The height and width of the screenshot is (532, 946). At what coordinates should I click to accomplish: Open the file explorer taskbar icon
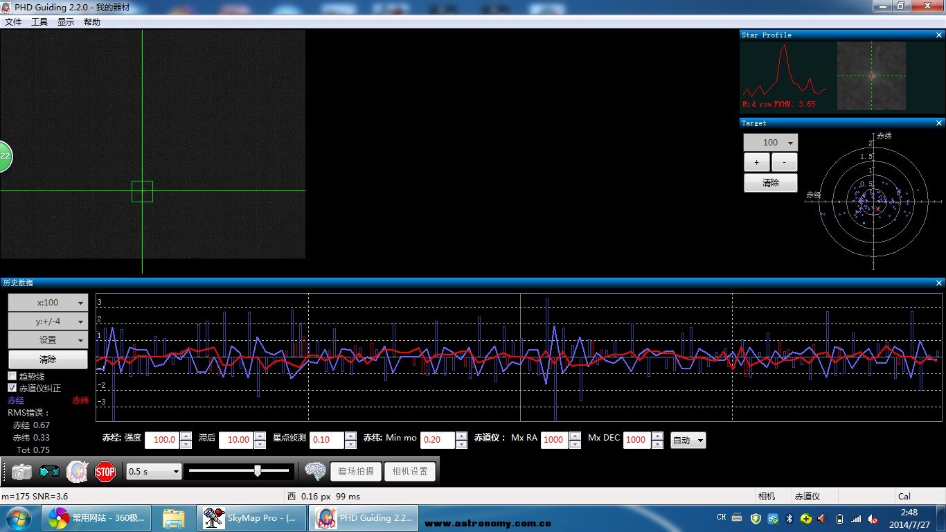[173, 518]
